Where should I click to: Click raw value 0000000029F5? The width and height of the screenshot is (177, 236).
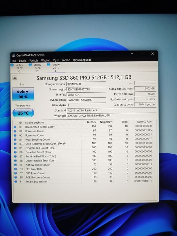143,130
